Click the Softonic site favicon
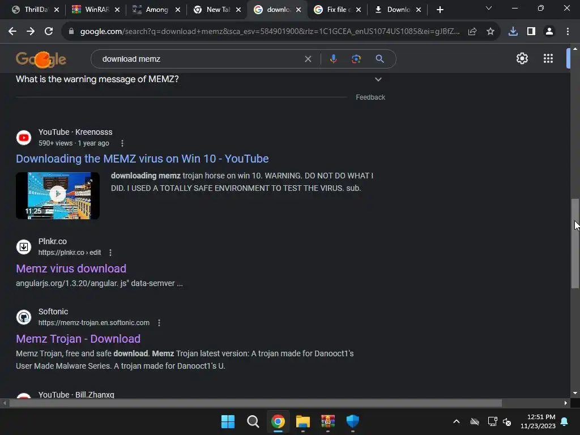The height and width of the screenshot is (435, 580). point(24,317)
